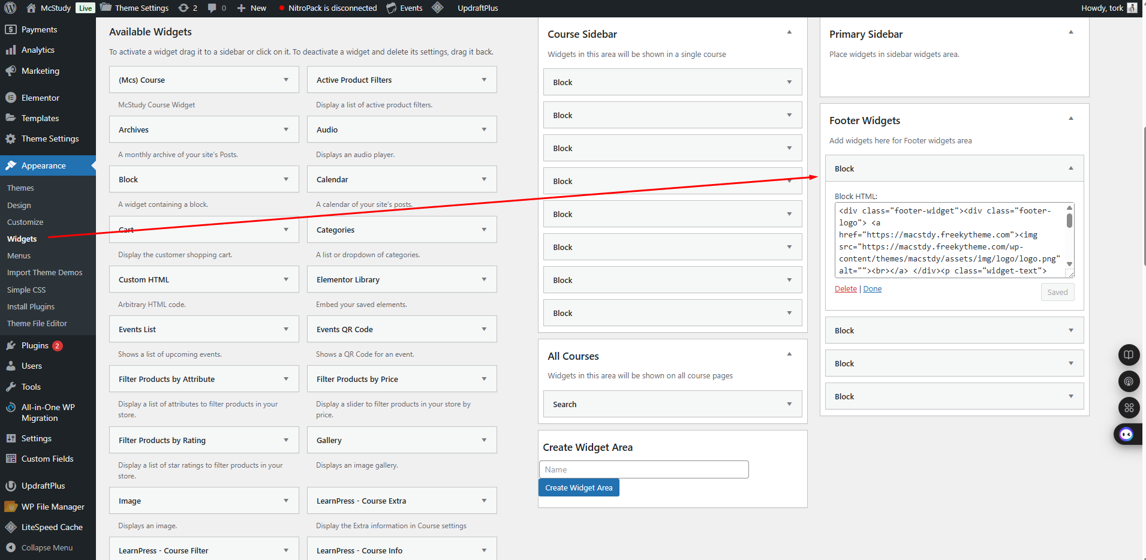The width and height of the screenshot is (1146, 560).
Task: Collapse the Primary Sidebar panel
Action: [1071, 32]
